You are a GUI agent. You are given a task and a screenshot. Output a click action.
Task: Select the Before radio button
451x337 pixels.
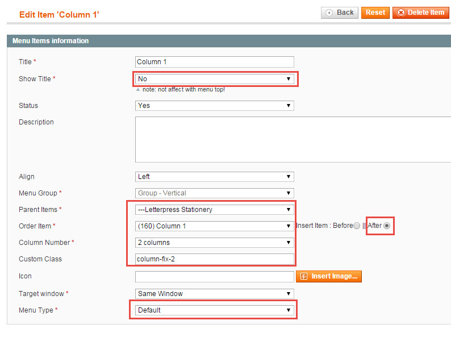pyautogui.click(x=357, y=226)
